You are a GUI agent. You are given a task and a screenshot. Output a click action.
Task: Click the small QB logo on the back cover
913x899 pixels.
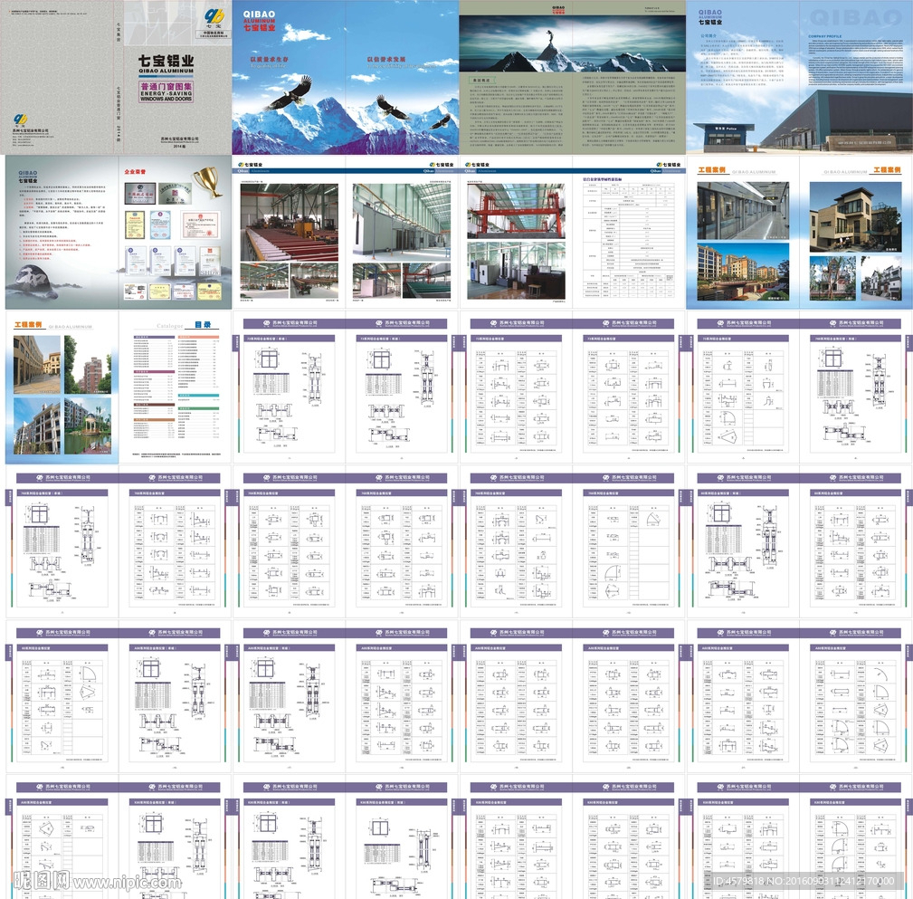pyautogui.click(x=21, y=120)
